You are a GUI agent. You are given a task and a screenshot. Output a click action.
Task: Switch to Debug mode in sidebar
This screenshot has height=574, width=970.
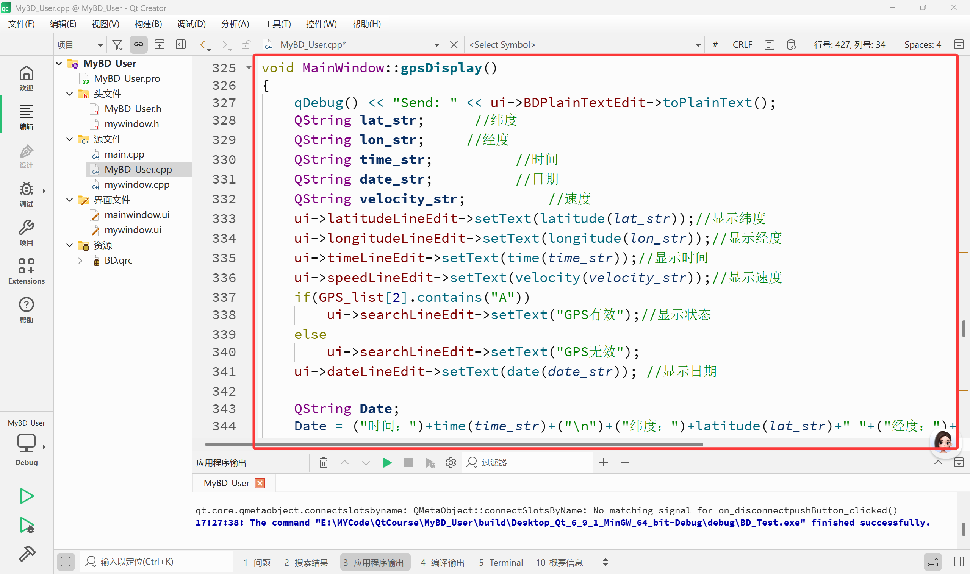(26, 193)
